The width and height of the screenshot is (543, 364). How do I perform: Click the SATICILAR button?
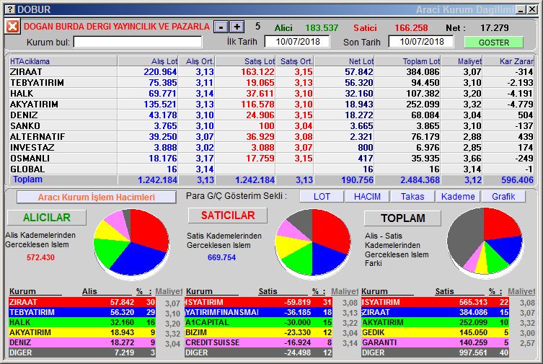click(228, 216)
